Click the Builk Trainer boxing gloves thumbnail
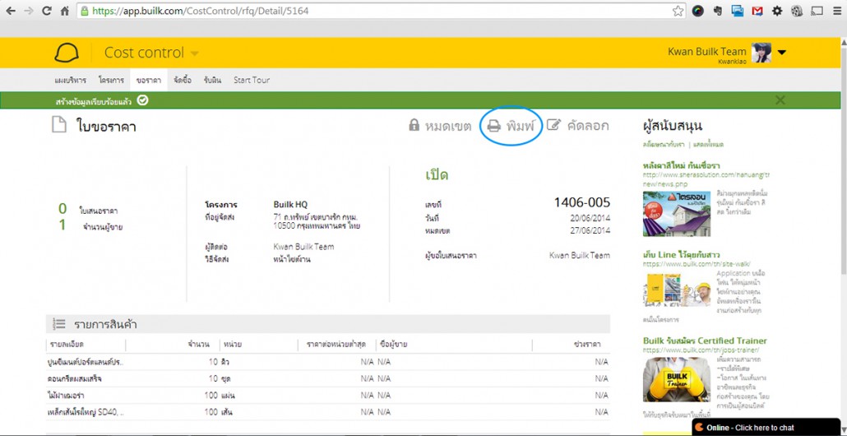 676,378
